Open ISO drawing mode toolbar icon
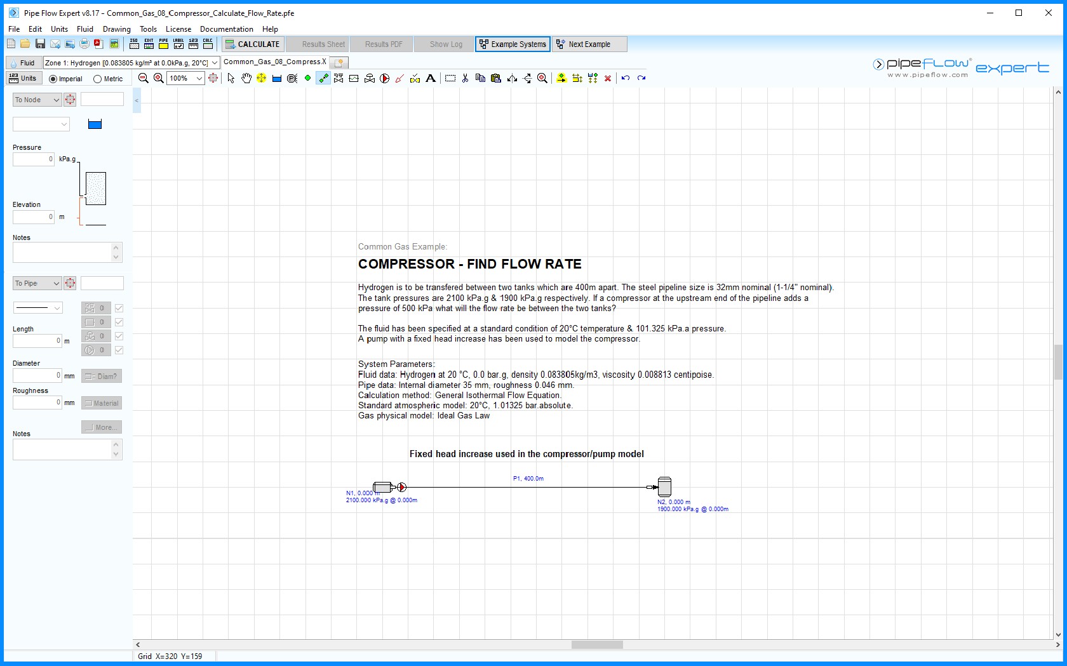 [134, 44]
